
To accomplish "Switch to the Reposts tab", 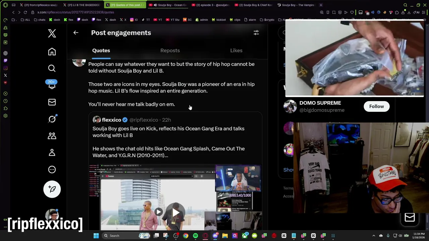I will coord(170,51).
